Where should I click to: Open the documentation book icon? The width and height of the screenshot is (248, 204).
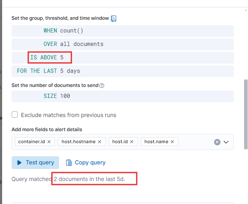tap(113, 18)
